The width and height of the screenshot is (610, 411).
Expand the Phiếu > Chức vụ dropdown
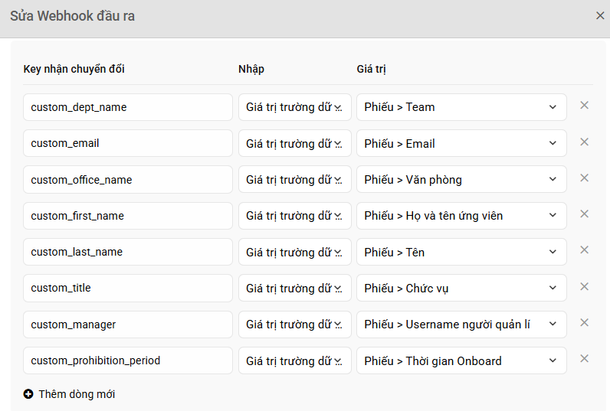point(461,288)
